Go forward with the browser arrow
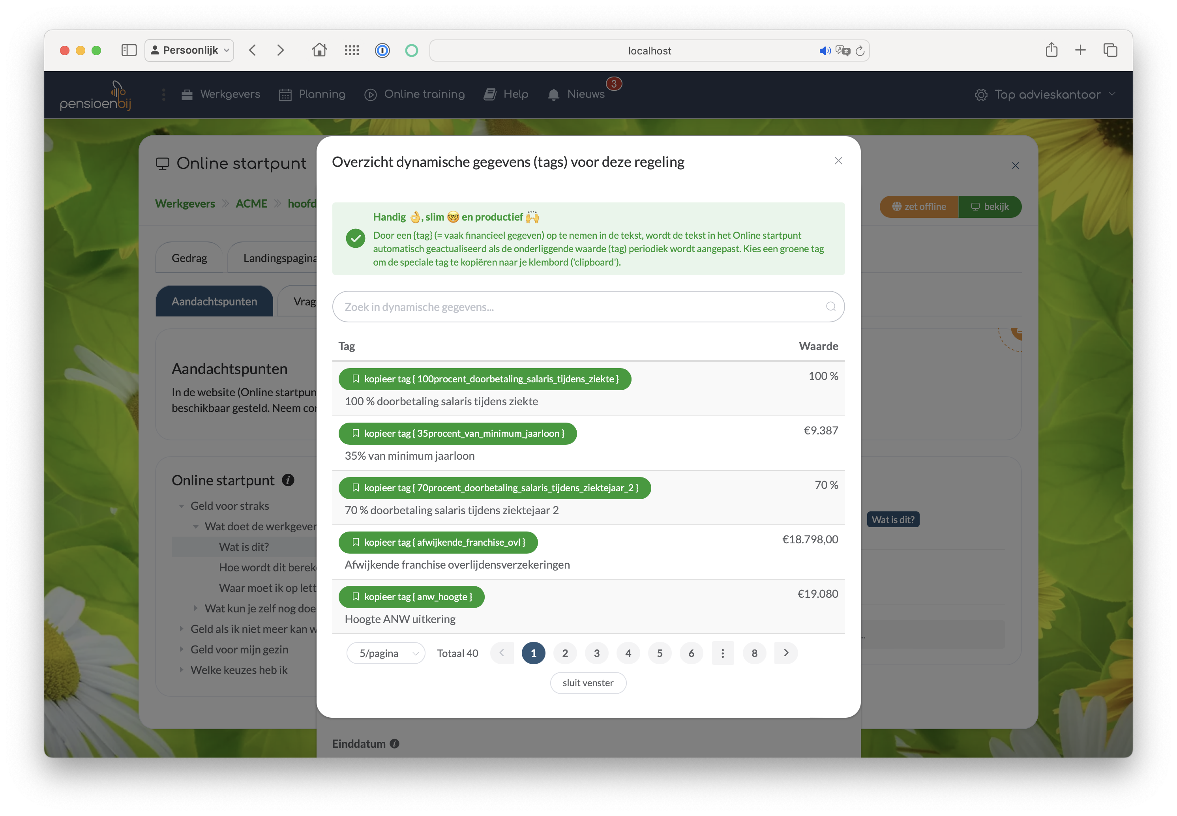The image size is (1177, 816). coord(280,50)
